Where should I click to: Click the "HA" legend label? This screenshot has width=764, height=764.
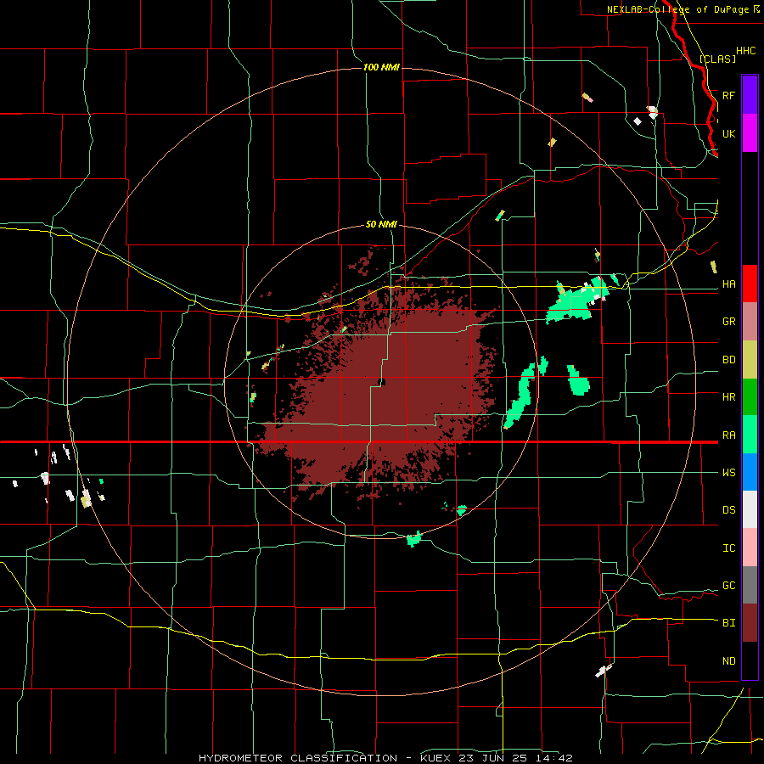[x=728, y=284]
